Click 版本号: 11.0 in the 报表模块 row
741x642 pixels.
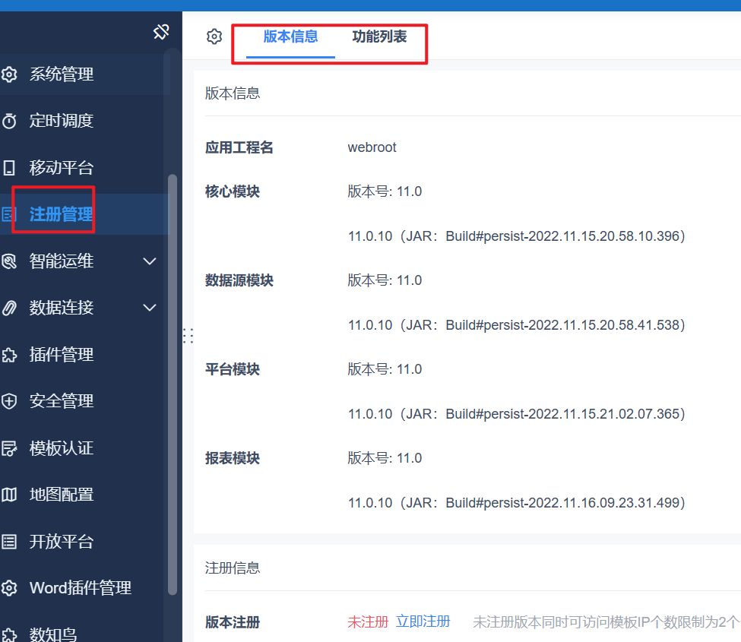(x=385, y=458)
